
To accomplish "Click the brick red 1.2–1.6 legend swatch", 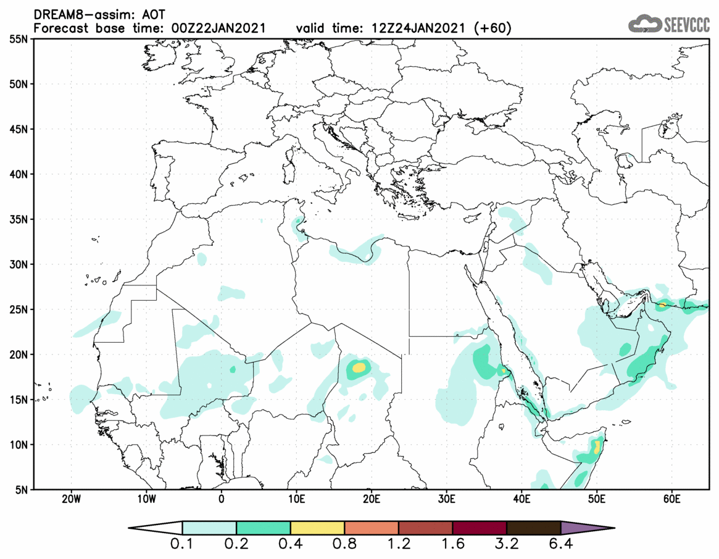I will click(425, 527).
